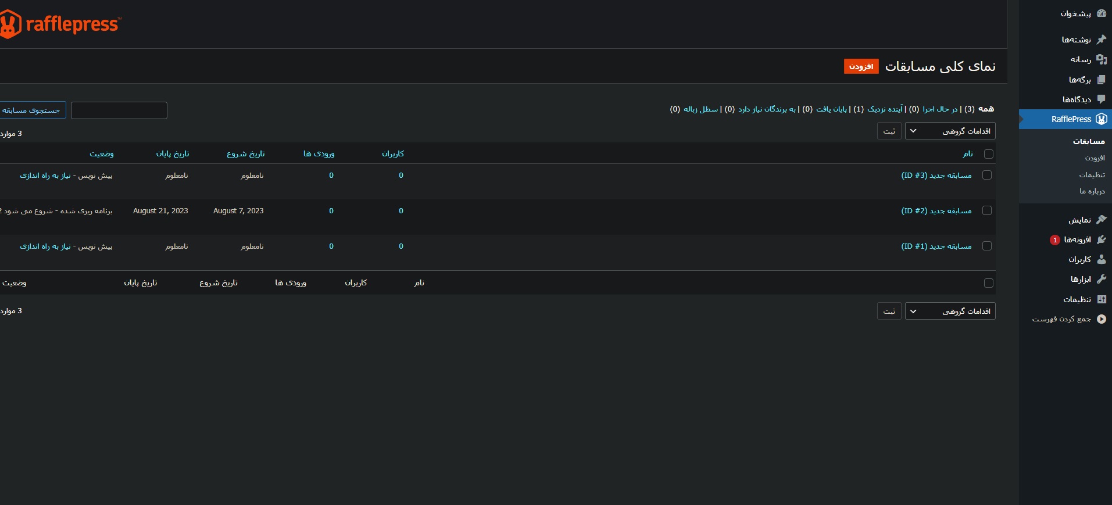Click the orange add new giveaway button
The width and height of the screenshot is (1112, 505).
tap(861, 67)
